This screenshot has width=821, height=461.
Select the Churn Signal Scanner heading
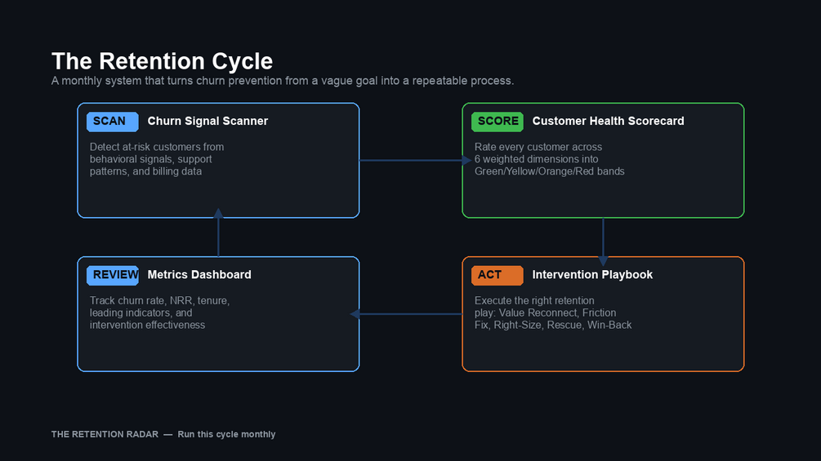[207, 122]
